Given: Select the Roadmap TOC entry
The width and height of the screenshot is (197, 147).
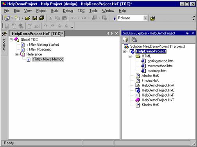Looking at the screenshot, I should (x=39, y=50).
